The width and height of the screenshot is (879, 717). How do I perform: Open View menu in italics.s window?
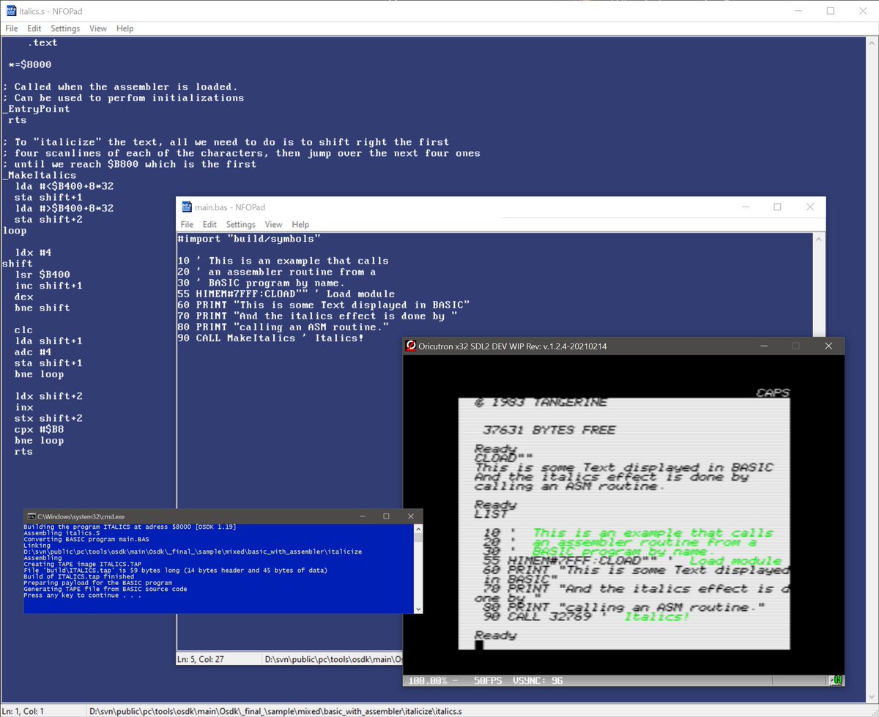pyautogui.click(x=98, y=29)
